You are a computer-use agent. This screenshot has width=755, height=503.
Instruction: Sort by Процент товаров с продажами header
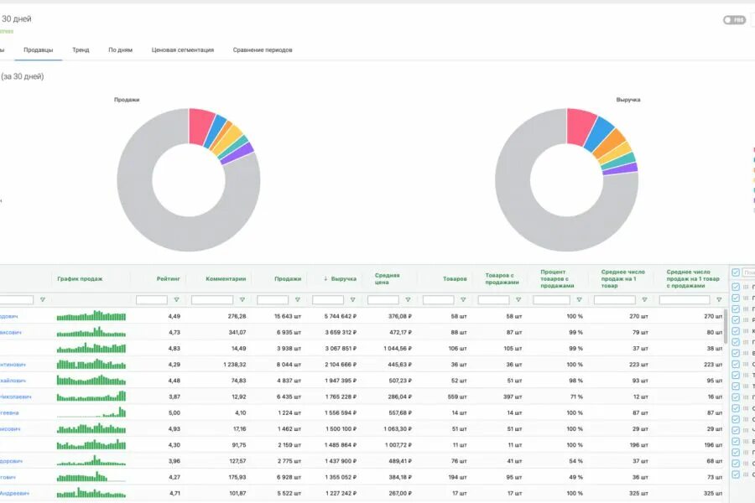pos(557,278)
